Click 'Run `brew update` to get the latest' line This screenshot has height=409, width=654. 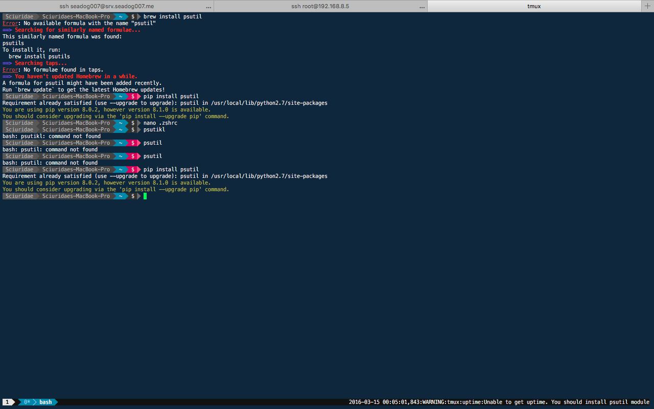[84, 89]
